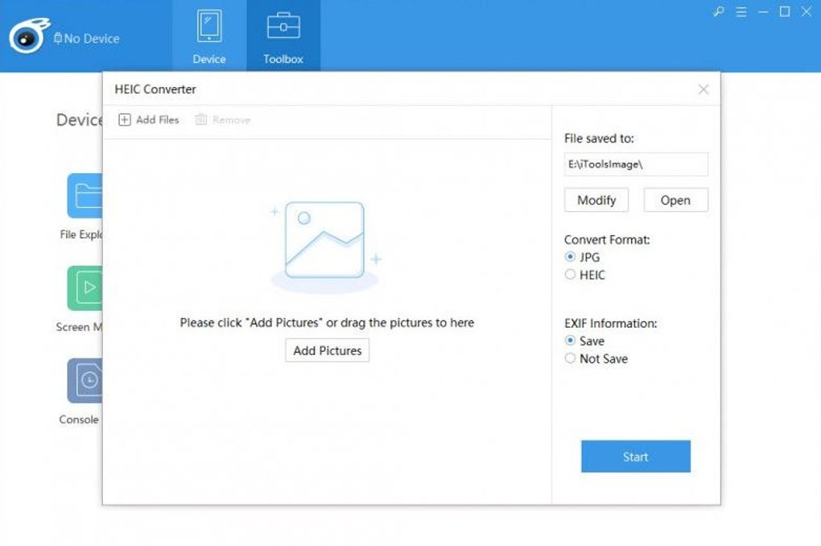Viewport: 821px width, 546px height.
Task: Switch to the Toolbox tab
Action: (x=283, y=36)
